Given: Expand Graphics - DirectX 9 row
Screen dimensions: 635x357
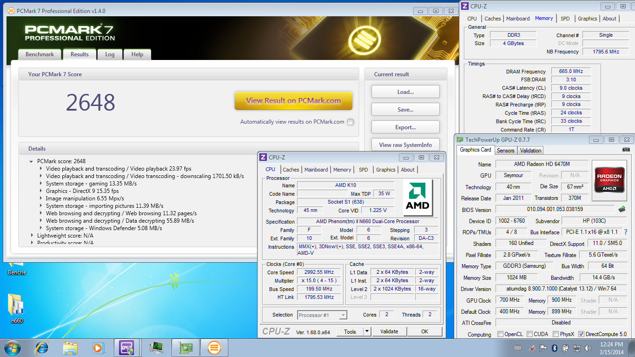Looking at the screenshot, I should pos(40,191).
